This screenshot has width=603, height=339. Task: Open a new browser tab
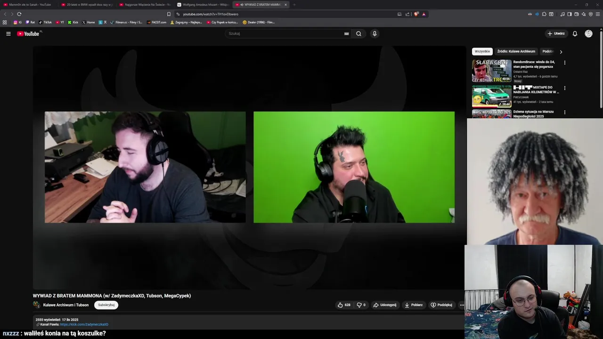point(294,5)
